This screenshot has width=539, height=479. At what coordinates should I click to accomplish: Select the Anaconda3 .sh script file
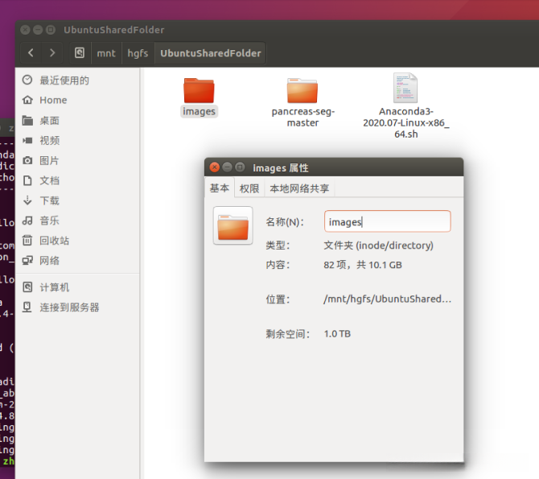(x=405, y=88)
